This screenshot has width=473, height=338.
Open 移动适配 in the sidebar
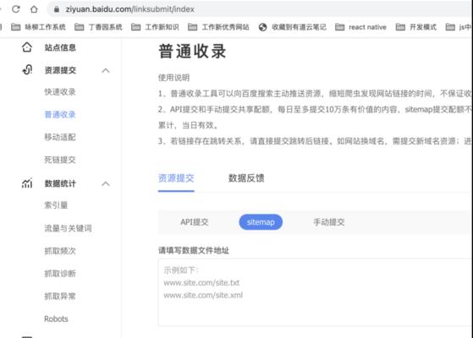[x=60, y=137]
